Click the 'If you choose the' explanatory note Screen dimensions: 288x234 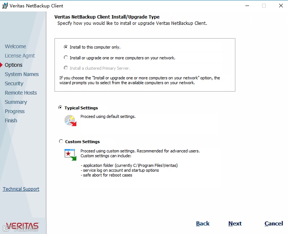coord(140,80)
